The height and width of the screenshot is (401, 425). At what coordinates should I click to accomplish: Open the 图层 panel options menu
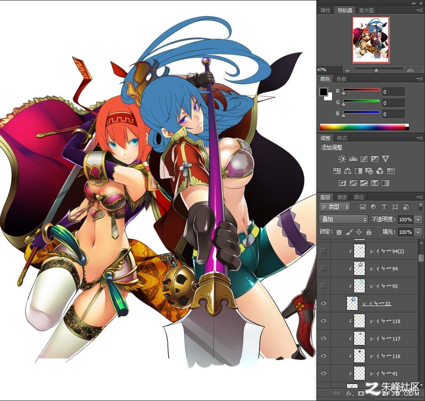(x=420, y=197)
